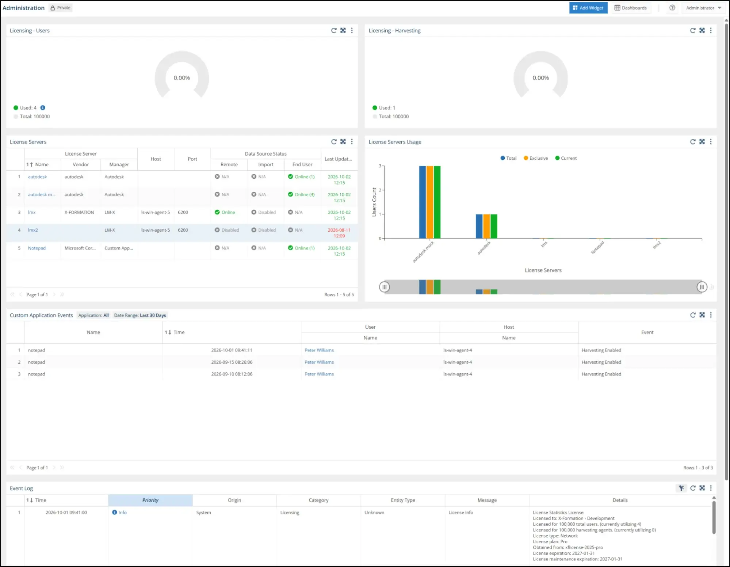This screenshot has height=567, width=730.
Task: Maximize the License Servers Usage chart
Action: tap(702, 141)
